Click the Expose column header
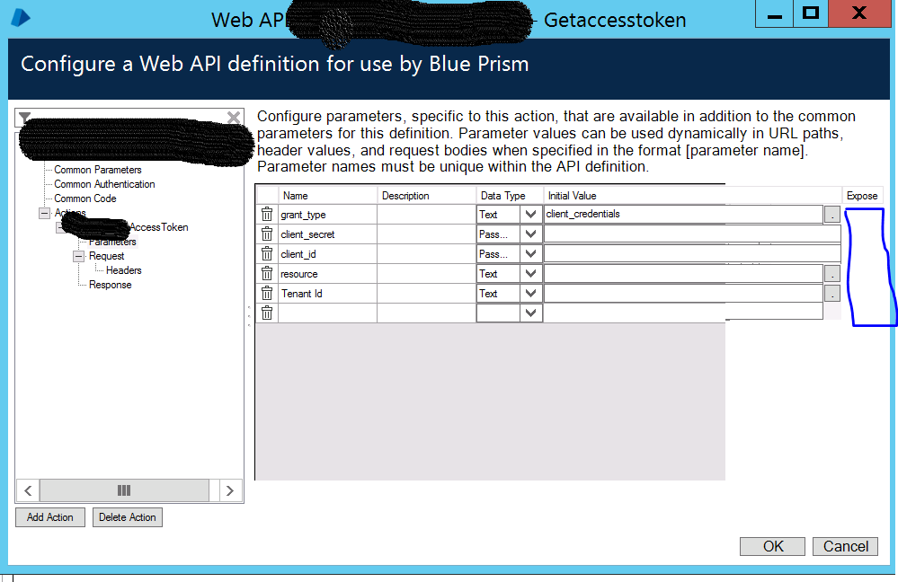898x582 pixels. click(862, 195)
